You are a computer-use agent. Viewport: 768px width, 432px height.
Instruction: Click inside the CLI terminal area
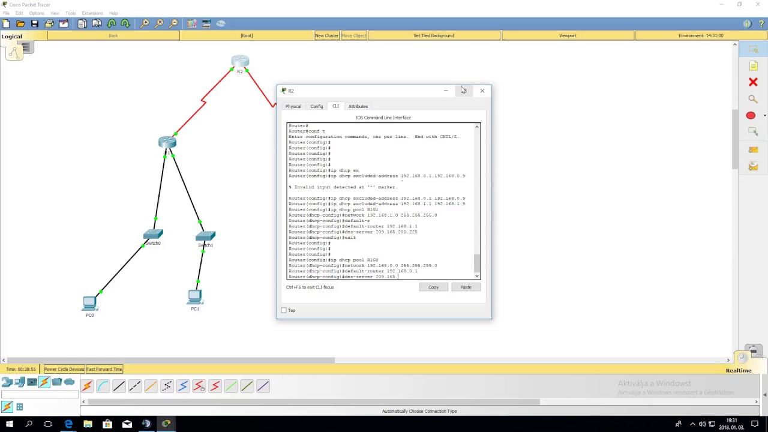pos(381,201)
